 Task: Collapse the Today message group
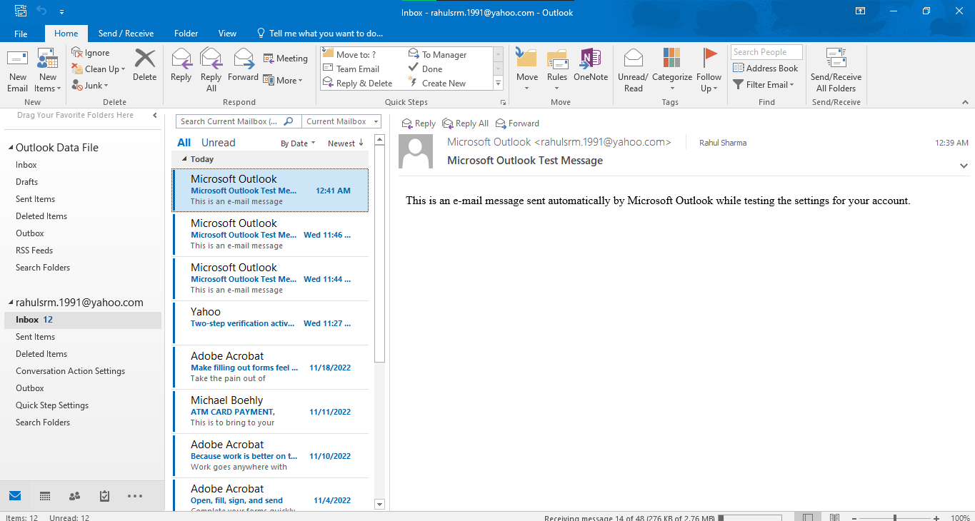coord(185,160)
